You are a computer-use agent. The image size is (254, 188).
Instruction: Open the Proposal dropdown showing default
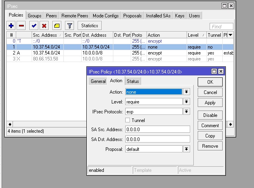coord(186,149)
